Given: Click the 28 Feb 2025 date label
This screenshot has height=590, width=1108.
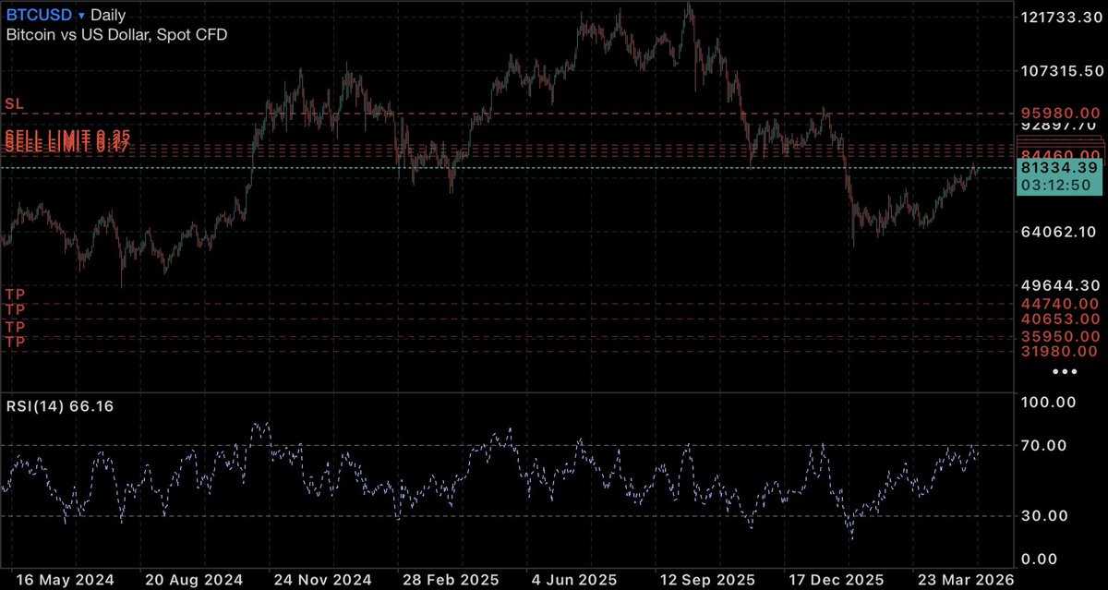Looking at the screenshot, I should point(449,580).
